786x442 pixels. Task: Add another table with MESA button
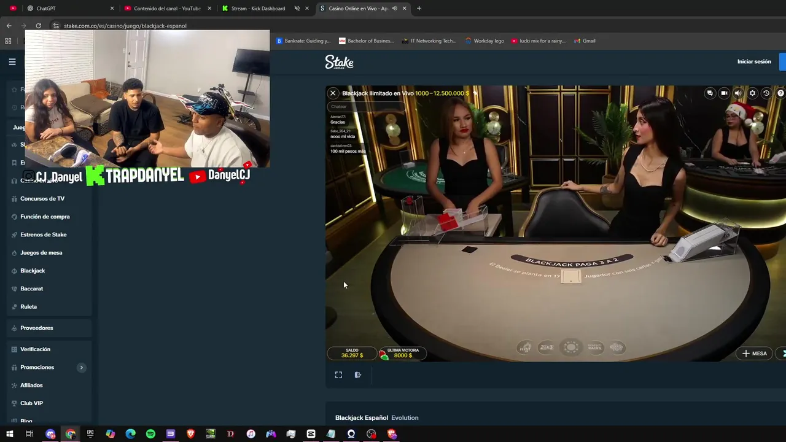[x=754, y=354]
